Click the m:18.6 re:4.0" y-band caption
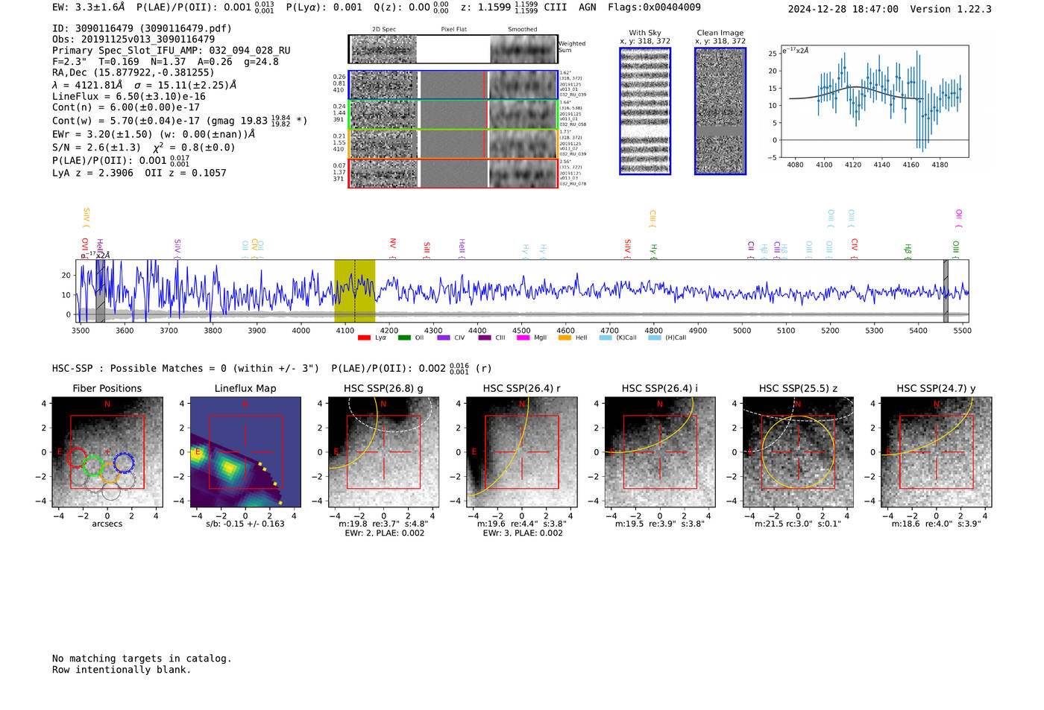 point(937,524)
